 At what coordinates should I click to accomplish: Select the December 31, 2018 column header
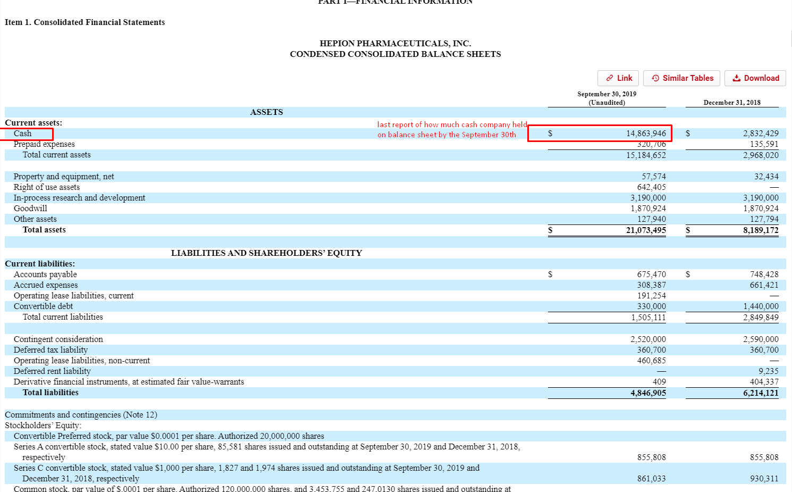click(x=731, y=102)
